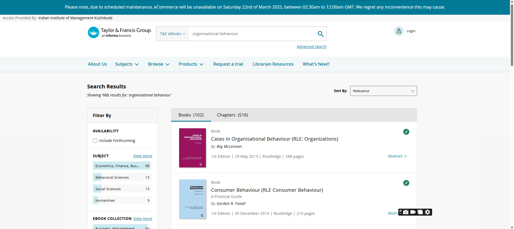Viewport: 514px width, 229px height.
Task: Click the video record icon in overlay
Action: [x=413, y=212]
